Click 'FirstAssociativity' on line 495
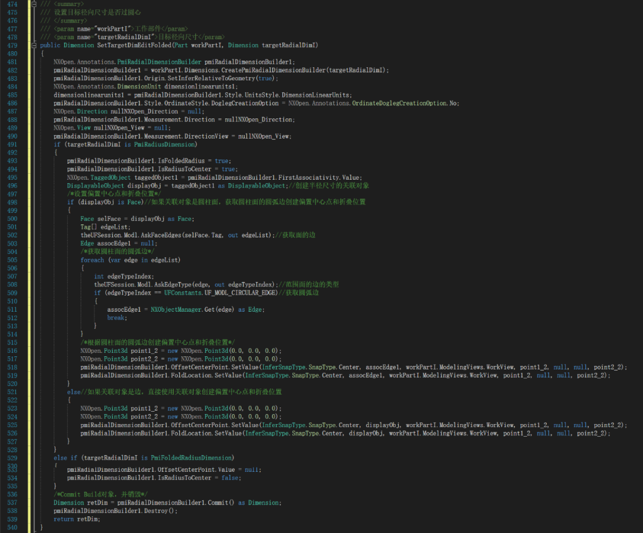 tap(308, 177)
